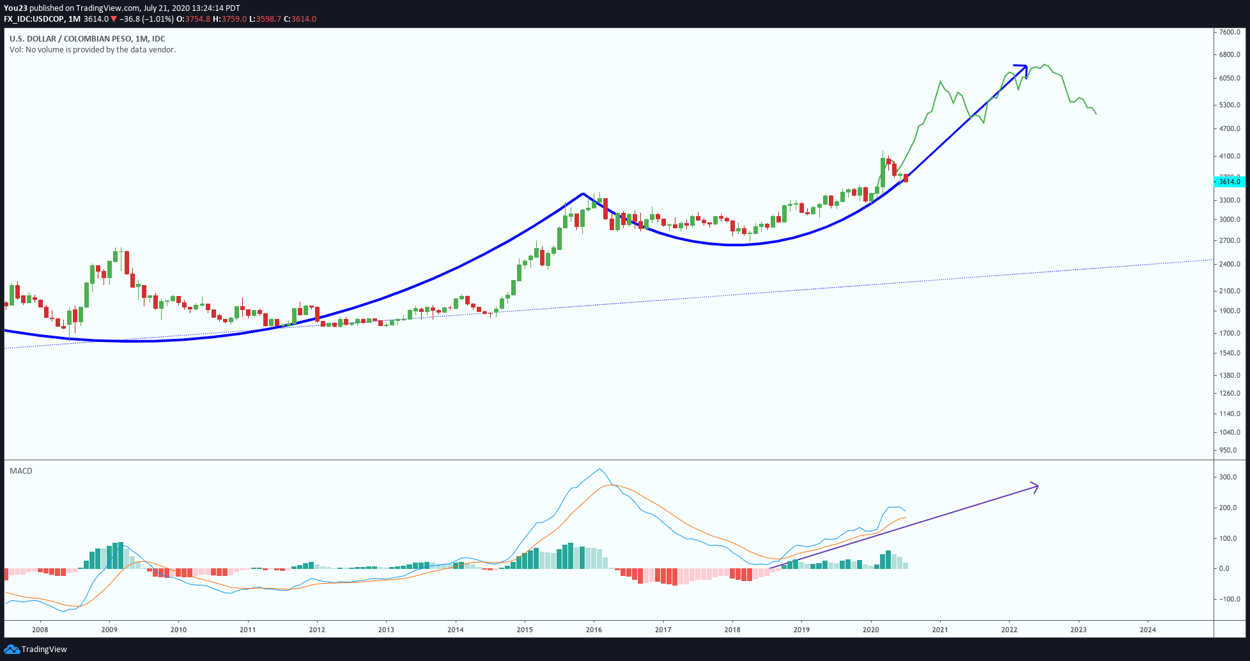Click the 2022 year on the time axis

pos(1009,630)
